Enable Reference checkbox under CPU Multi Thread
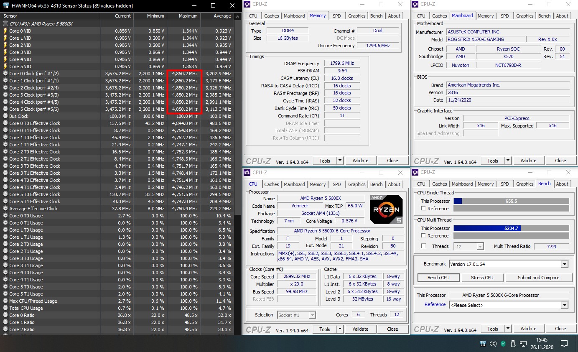Screen dimensions: 578x352 pyautogui.click(x=423, y=236)
